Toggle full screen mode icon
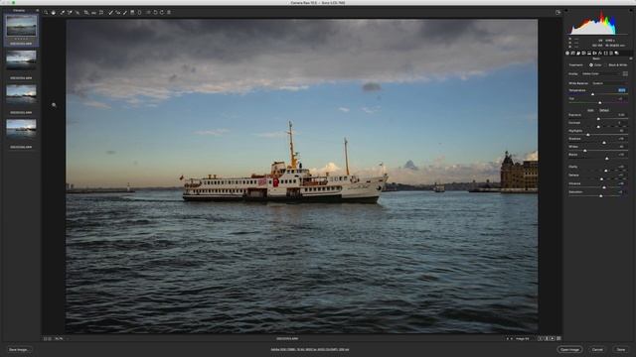Image resolution: width=636 pixels, height=357 pixels. (558, 12)
